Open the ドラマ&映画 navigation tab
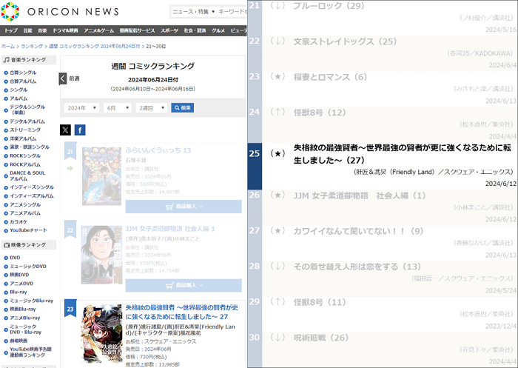The width and height of the screenshot is (518, 368). click(65, 30)
